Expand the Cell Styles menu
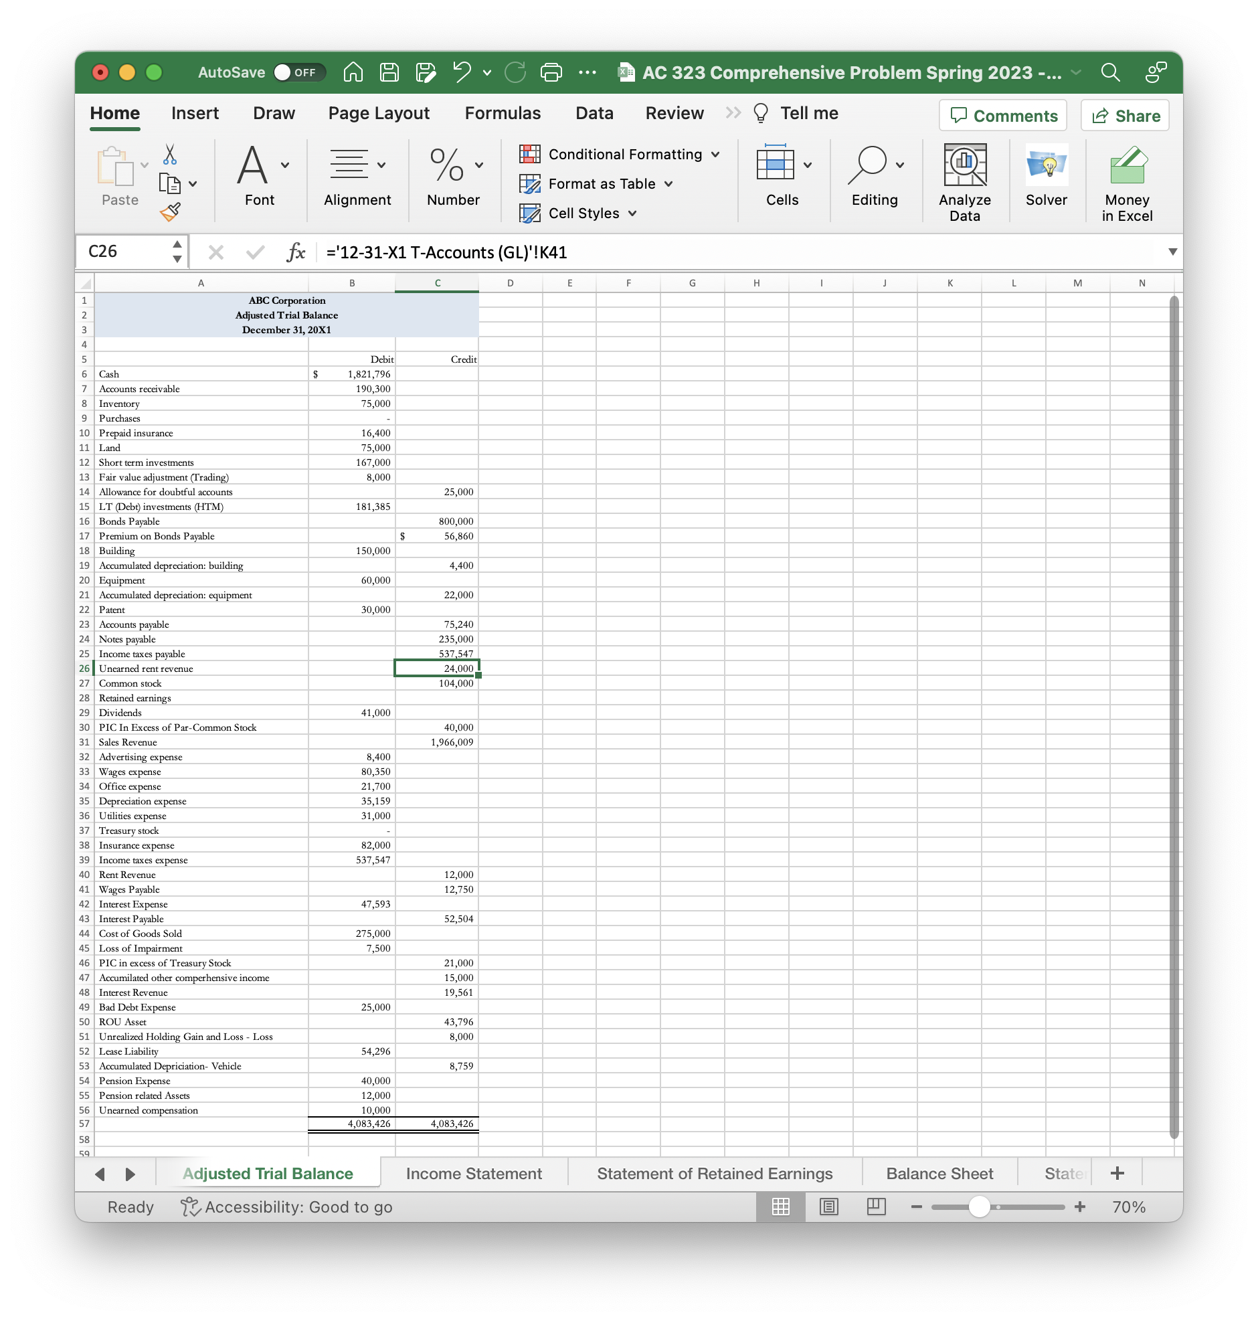Image resolution: width=1258 pixels, height=1321 pixels. pos(632,213)
